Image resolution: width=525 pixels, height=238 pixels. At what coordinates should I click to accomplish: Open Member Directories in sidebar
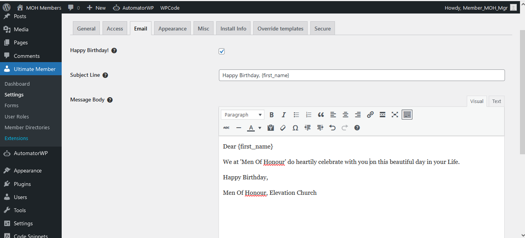pyautogui.click(x=27, y=127)
